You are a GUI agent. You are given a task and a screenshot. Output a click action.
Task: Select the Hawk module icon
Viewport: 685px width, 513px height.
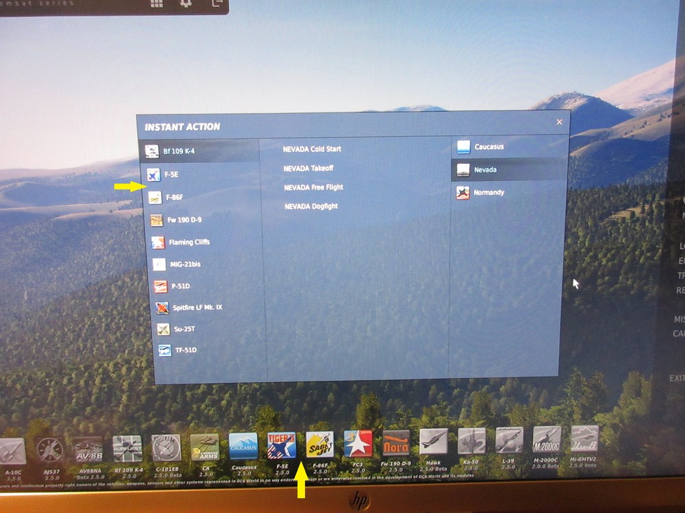pyautogui.click(x=434, y=441)
